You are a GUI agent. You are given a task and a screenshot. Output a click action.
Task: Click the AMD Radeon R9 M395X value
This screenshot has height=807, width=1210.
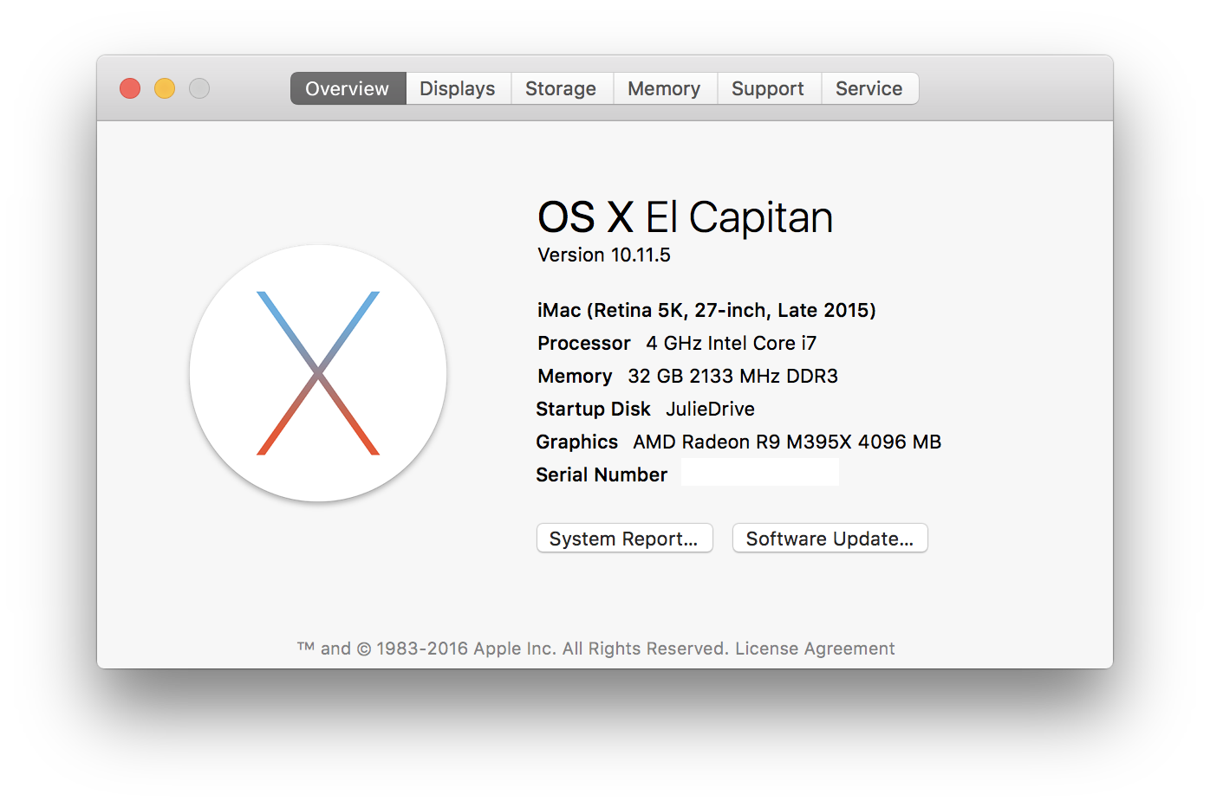click(x=787, y=442)
